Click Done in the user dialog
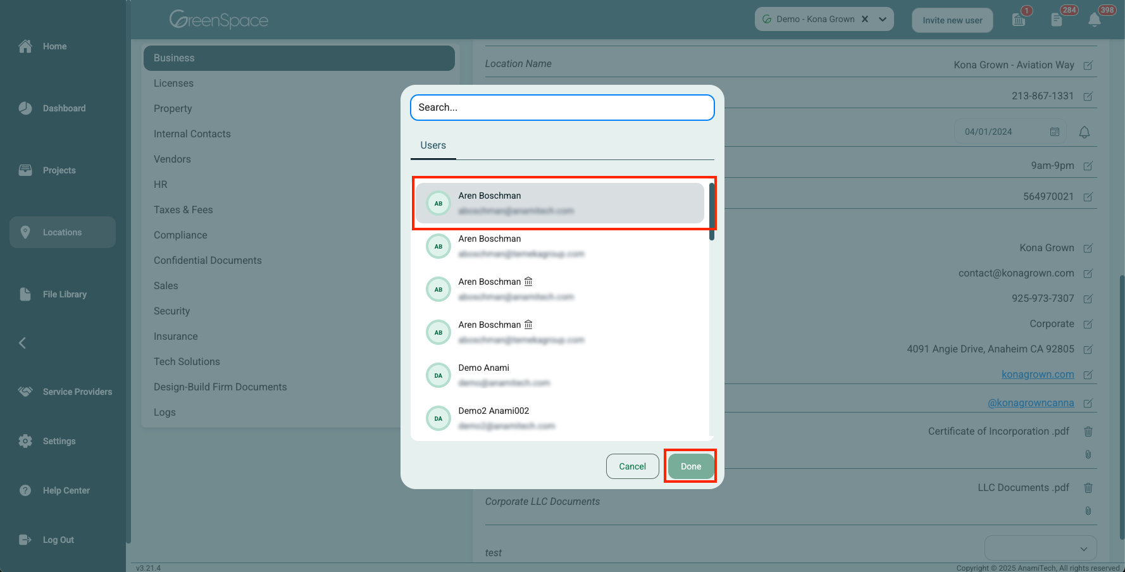 pyautogui.click(x=691, y=466)
